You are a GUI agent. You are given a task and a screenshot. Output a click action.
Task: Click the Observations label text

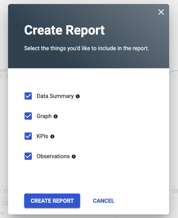coord(53,156)
